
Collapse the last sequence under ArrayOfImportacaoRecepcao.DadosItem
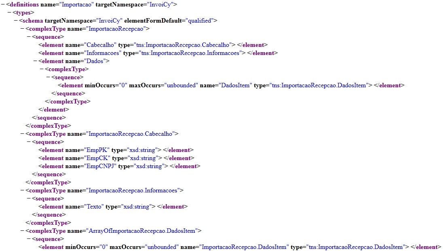click(29, 239)
